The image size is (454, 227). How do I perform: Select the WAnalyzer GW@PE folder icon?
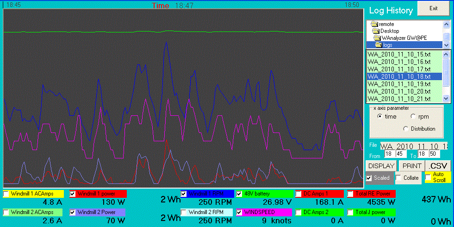click(378, 38)
